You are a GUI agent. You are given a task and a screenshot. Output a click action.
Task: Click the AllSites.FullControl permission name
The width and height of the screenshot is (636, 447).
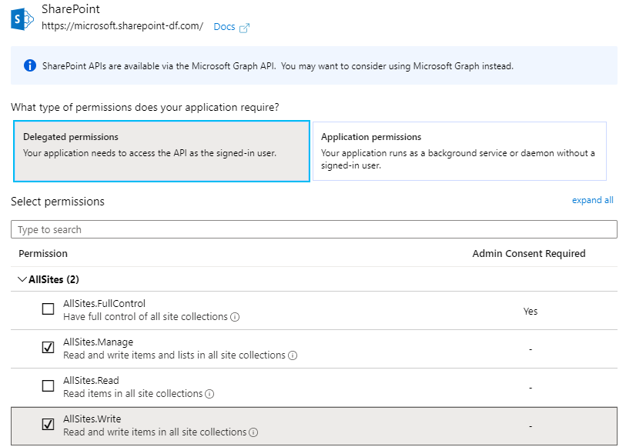tap(104, 304)
